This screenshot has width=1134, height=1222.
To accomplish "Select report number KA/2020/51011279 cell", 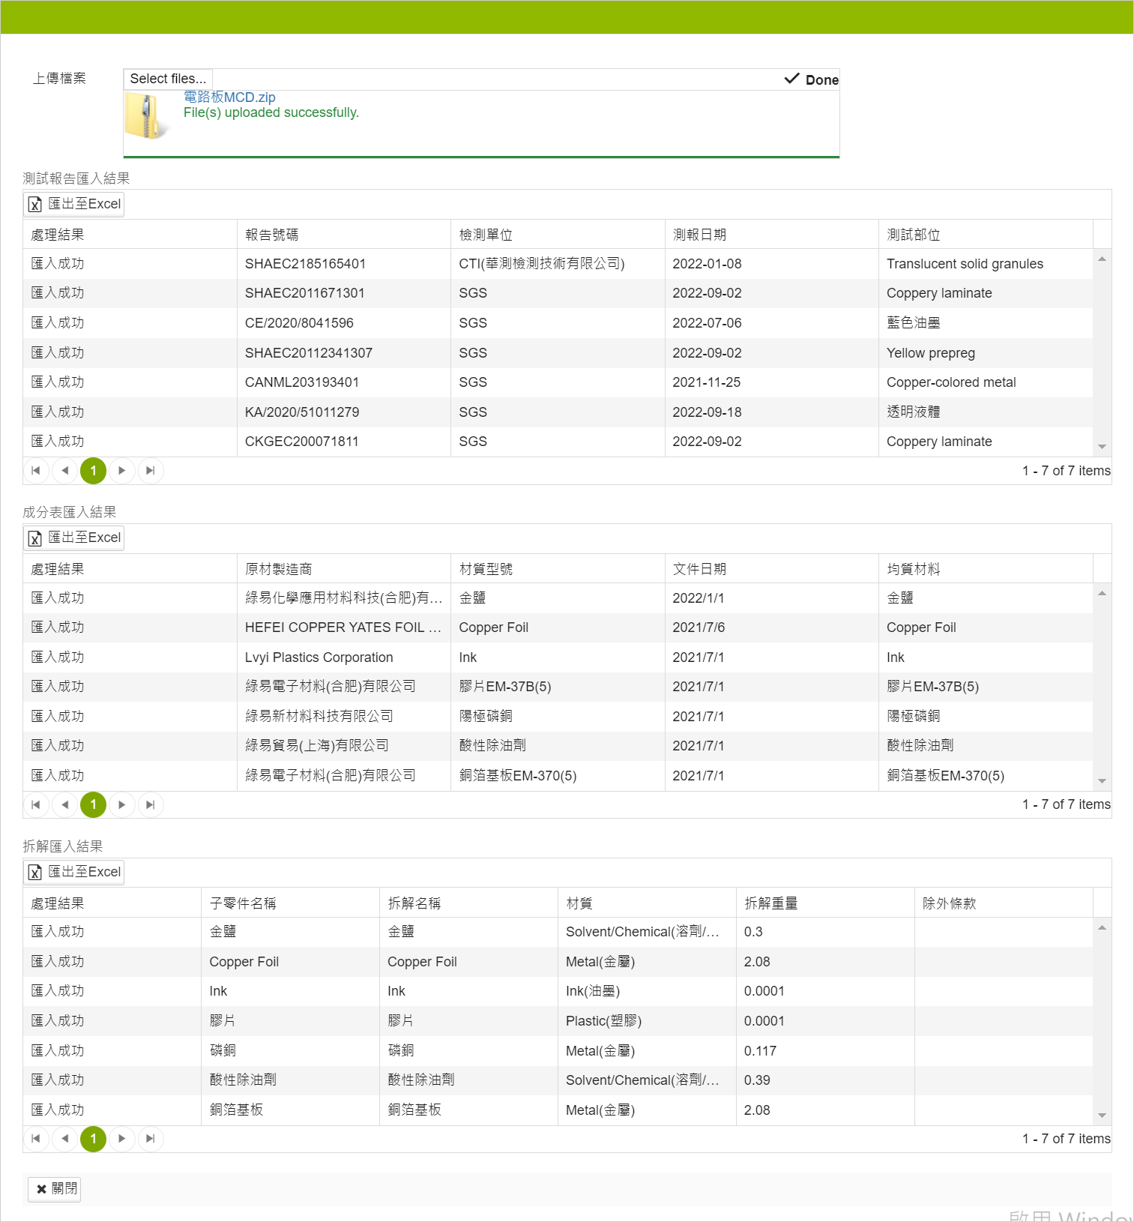I will [x=344, y=412].
